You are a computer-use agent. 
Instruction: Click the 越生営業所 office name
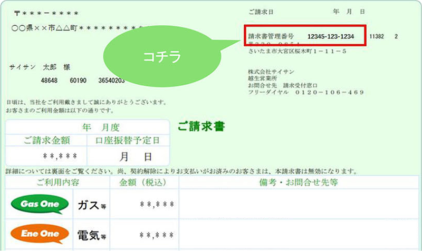coord(262,78)
